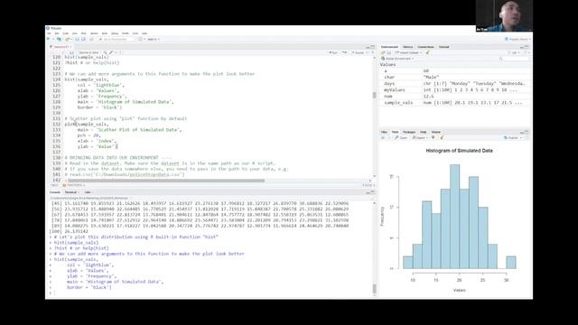Image resolution: width=578 pixels, height=325 pixels.
Task: Switch to the History tab
Action: pos(407,47)
